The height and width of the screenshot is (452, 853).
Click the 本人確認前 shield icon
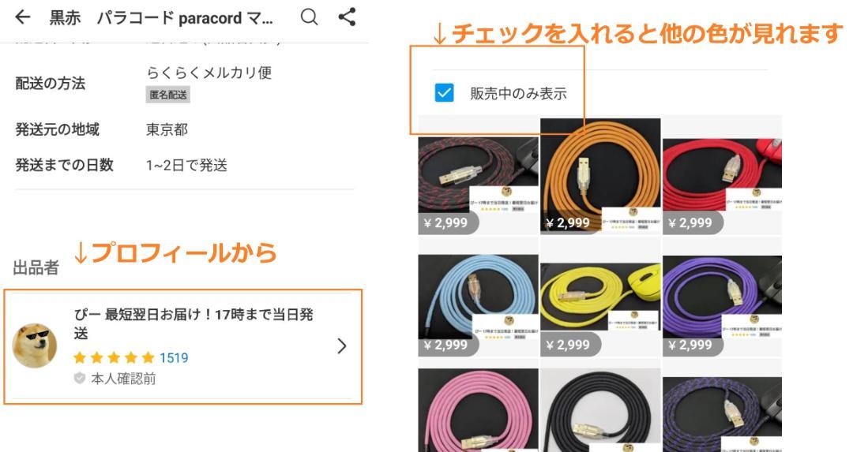click(80, 378)
